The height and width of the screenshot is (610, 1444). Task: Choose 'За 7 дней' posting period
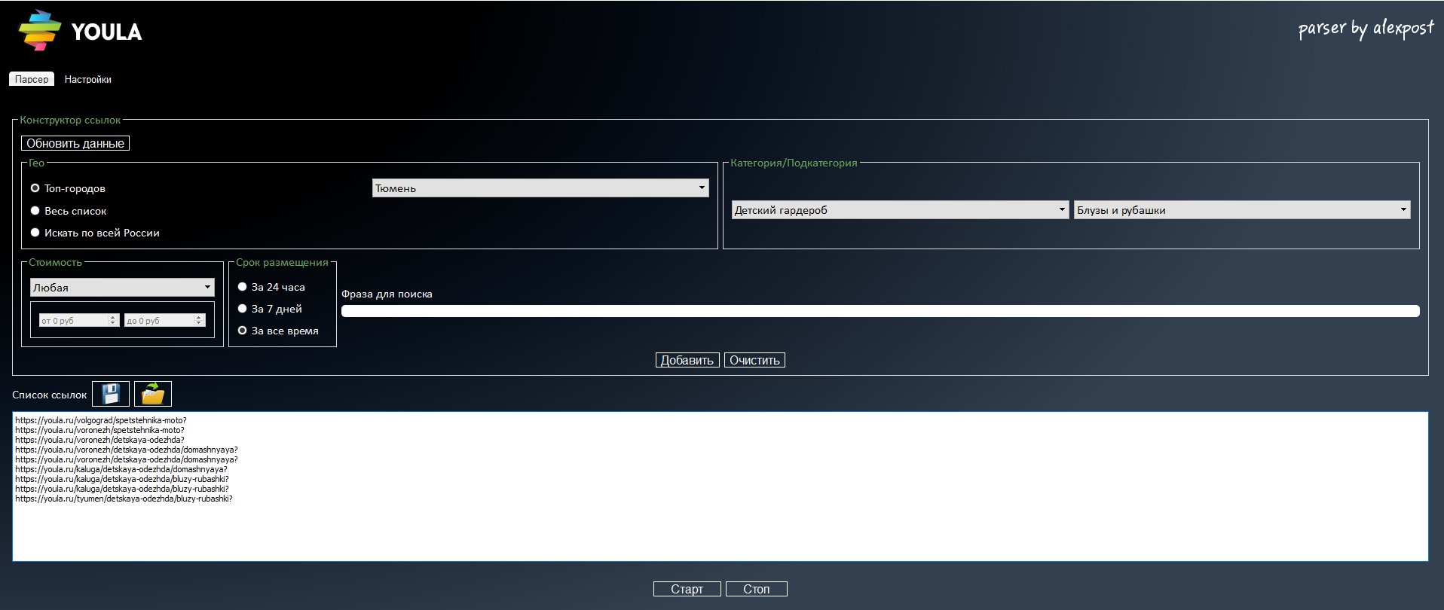pyautogui.click(x=243, y=309)
